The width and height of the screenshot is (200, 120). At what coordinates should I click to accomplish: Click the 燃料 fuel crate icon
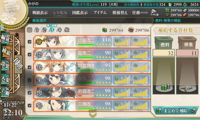coord(164,43)
